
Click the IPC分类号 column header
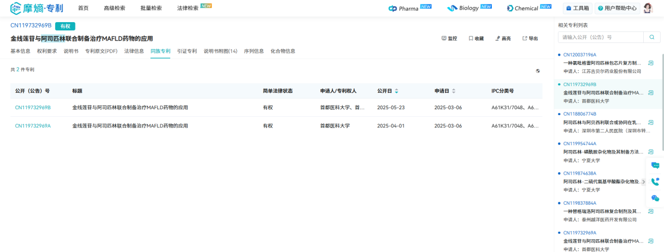(x=503, y=91)
